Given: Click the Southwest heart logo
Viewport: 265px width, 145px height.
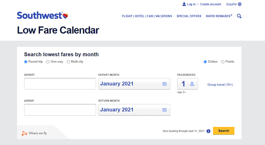Looking at the screenshot, I should click(66, 16).
